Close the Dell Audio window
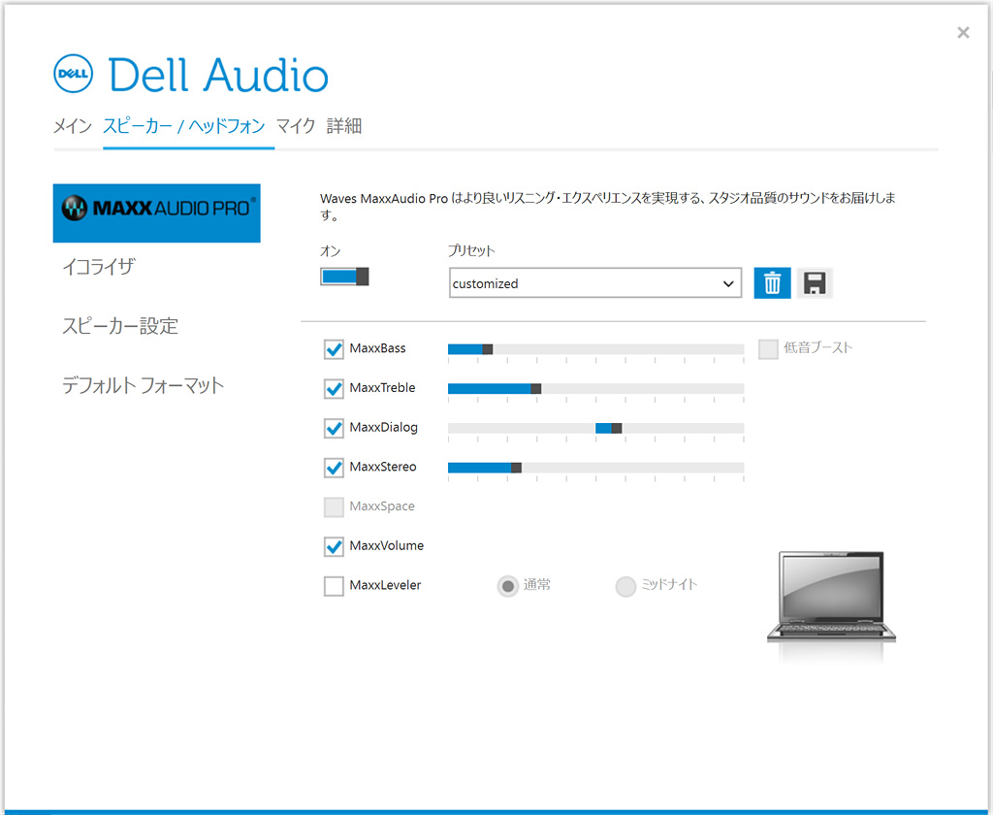Image resolution: width=993 pixels, height=815 pixels. [x=963, y=32]
